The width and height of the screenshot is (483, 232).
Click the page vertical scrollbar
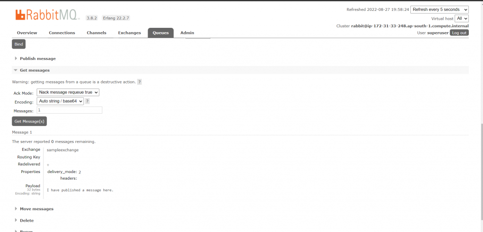tap(481, 171)
